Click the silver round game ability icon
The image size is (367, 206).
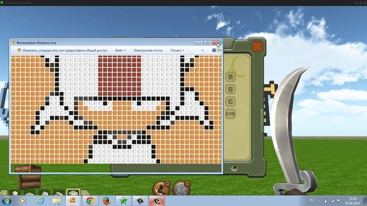181,188
